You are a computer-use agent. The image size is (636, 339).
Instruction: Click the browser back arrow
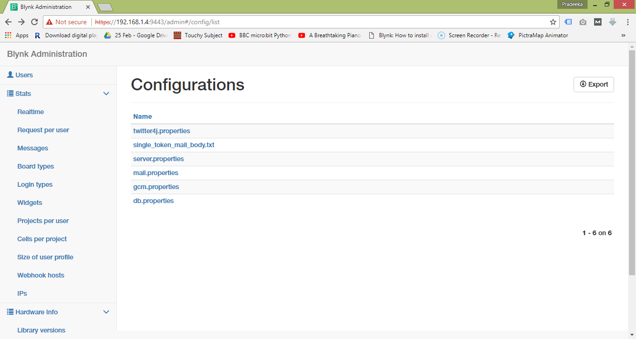tap(8, 22)
